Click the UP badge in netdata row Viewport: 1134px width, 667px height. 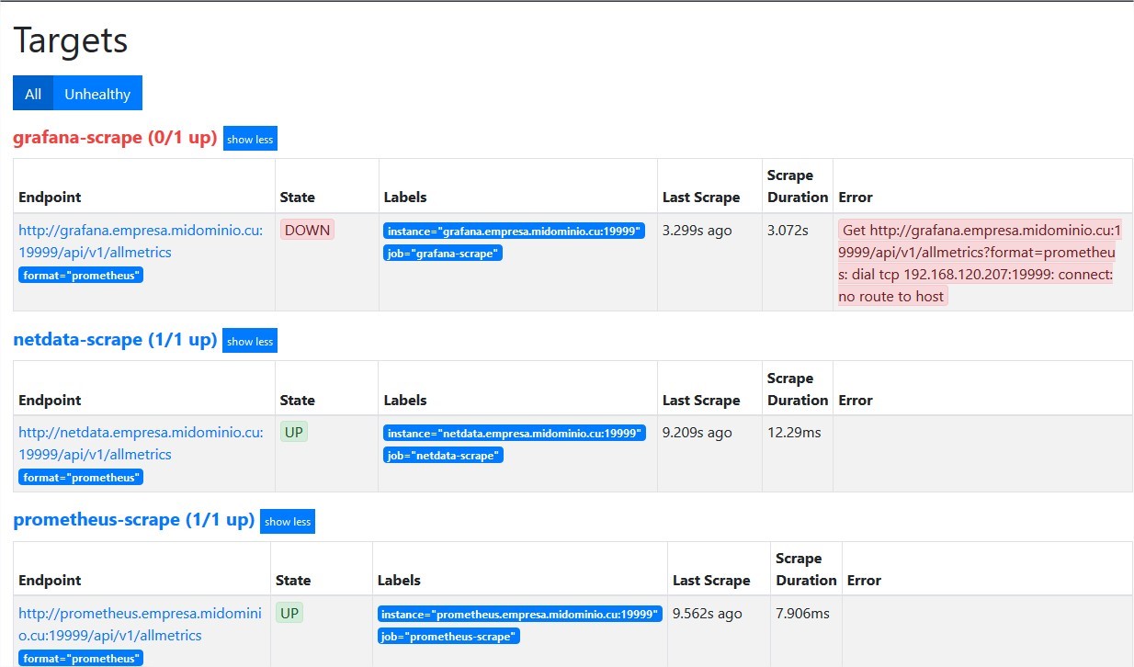tap(294, 433)
